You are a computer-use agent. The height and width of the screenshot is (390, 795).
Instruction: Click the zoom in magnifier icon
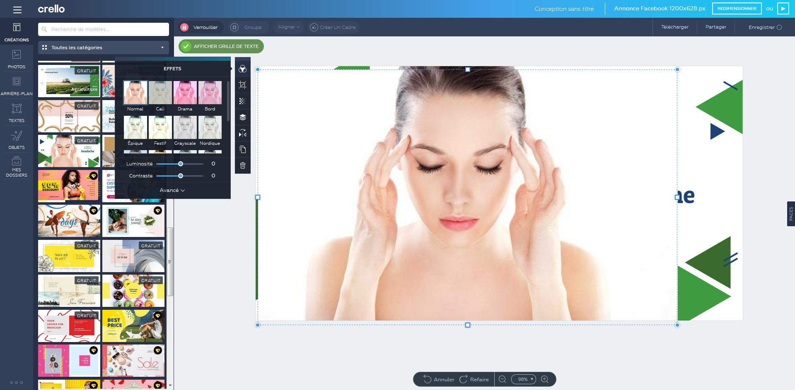[x=545, y=379]
